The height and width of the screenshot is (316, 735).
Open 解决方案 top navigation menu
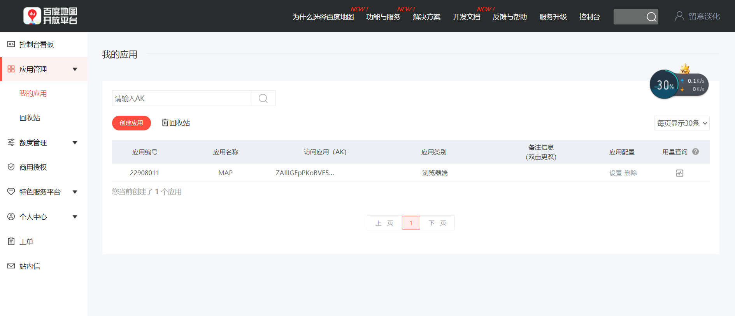pos(426,17)
